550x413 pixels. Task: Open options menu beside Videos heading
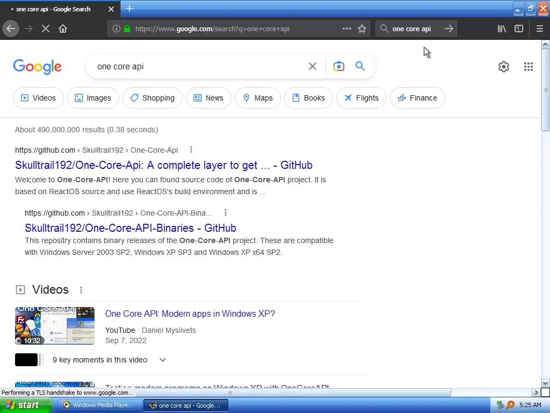tap(81, 290)
